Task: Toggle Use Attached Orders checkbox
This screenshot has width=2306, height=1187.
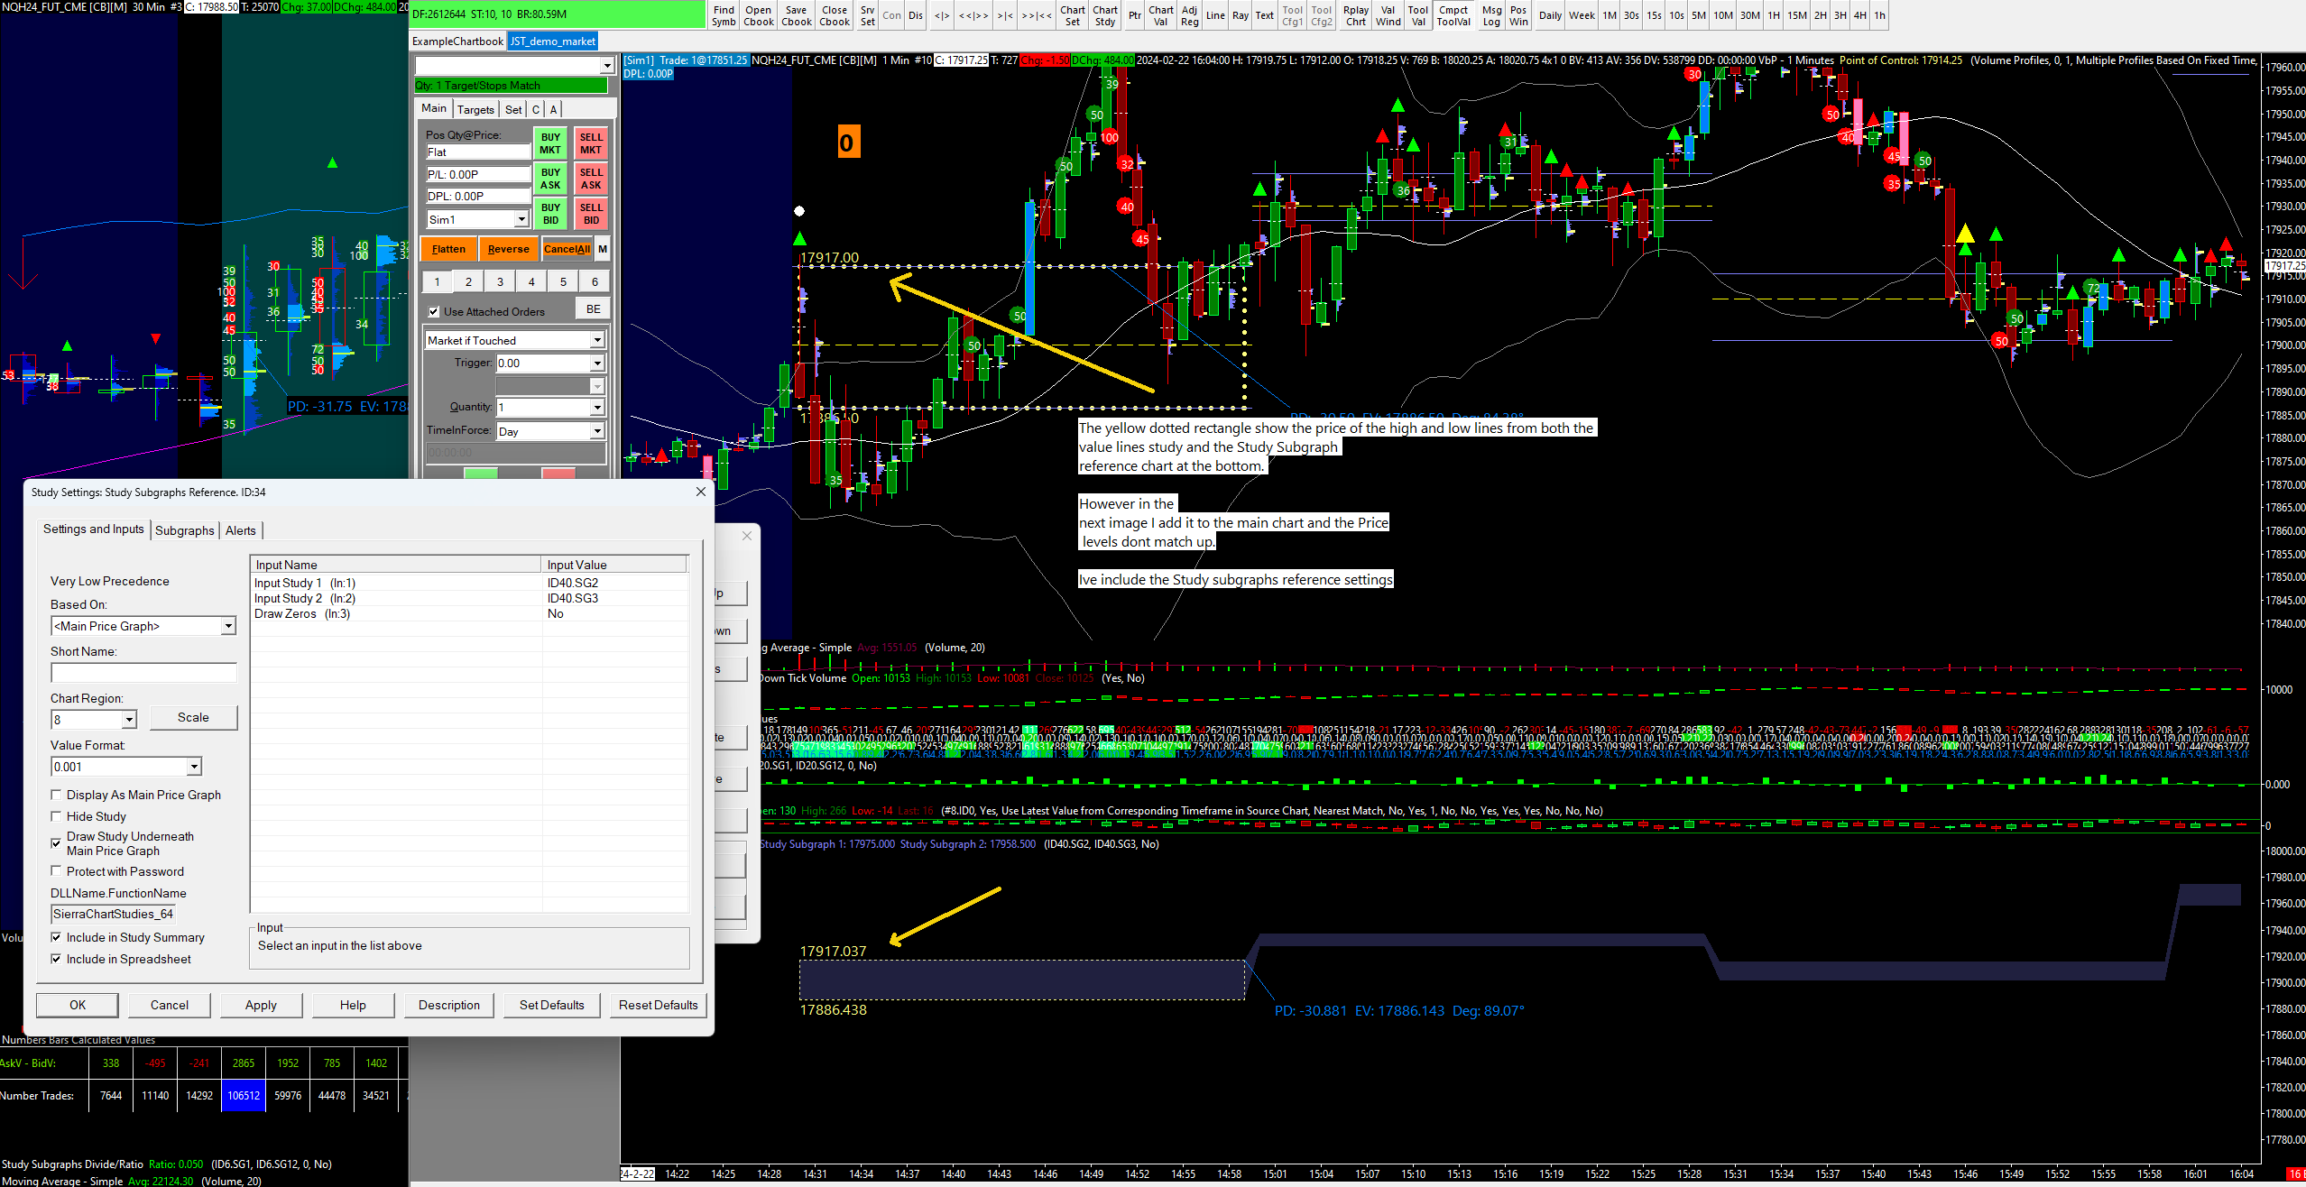Action: (434, 312)
